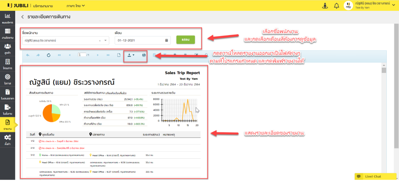This screenshot has height=181, width=399.
Task: Select the reports (รายงาน) sidebar menu
Action: pyautogui.click(x=8, y=124)
